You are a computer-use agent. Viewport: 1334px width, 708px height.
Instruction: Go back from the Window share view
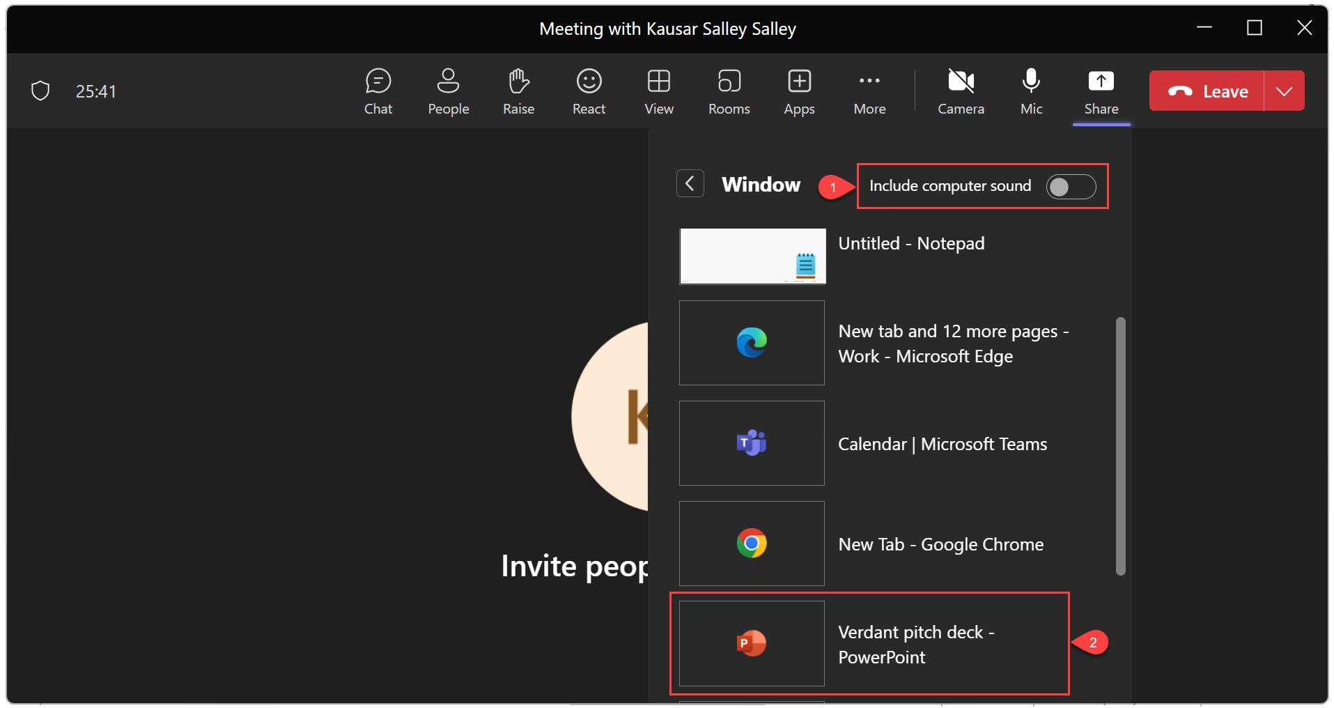click(x=690, y=183)
